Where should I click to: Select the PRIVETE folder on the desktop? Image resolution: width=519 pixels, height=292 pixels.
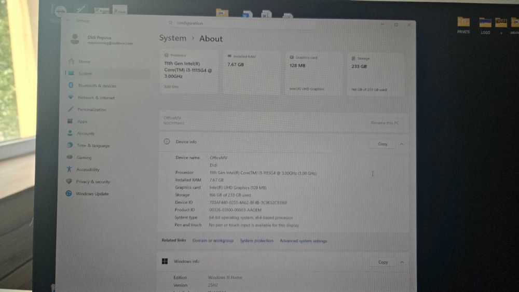click(463, 25)
